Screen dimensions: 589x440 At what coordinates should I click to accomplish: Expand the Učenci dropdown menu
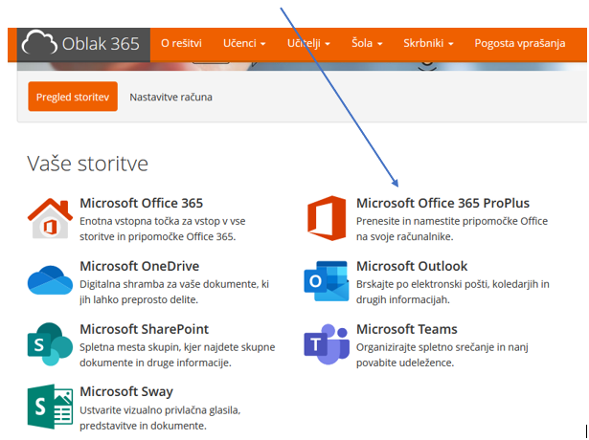pyautogui.click(x=244, y=43)
